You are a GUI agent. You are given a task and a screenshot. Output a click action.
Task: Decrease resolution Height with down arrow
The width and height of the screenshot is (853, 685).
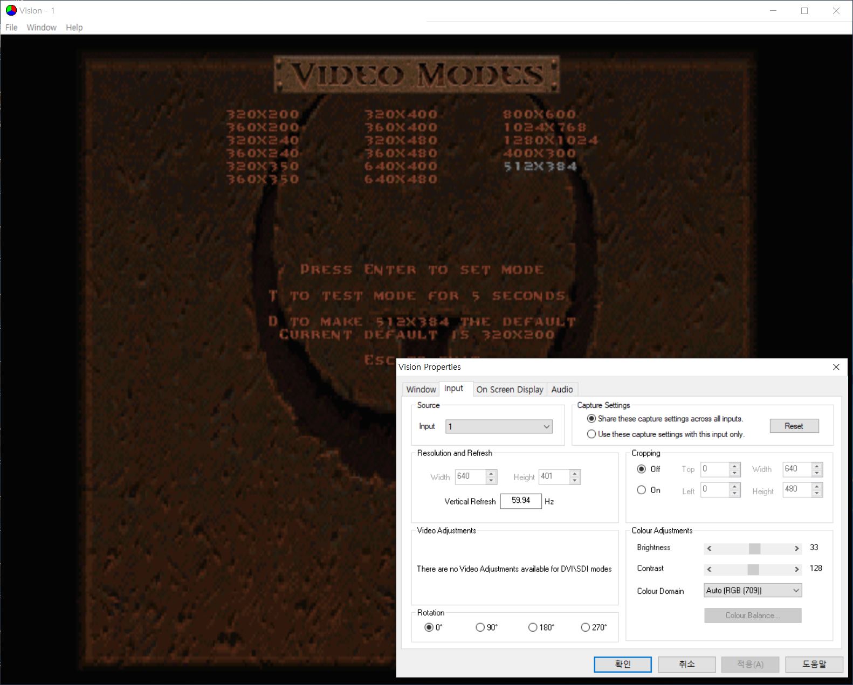point(575,480)
